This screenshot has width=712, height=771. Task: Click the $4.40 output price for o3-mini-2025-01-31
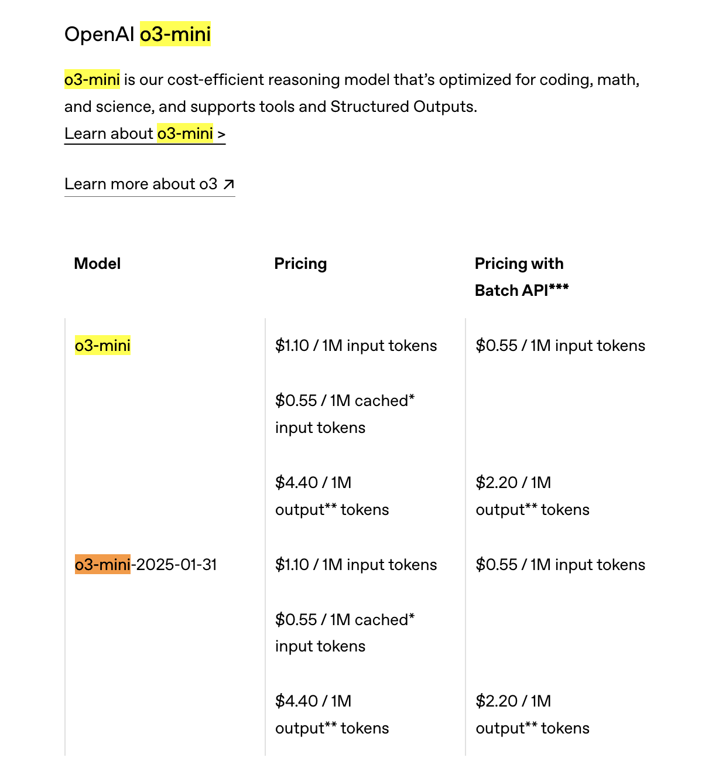332,715
